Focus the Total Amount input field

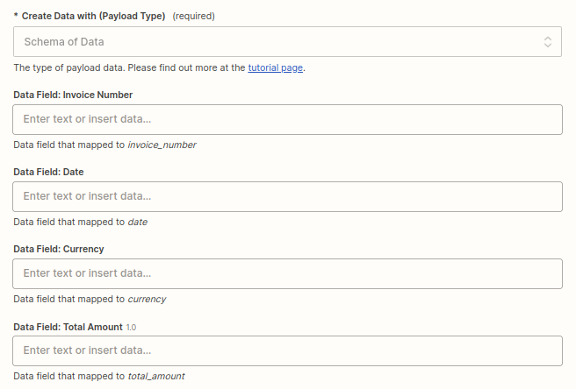pos(287,350)
